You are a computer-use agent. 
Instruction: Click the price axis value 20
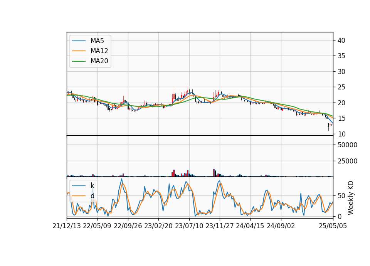point(341,103)
